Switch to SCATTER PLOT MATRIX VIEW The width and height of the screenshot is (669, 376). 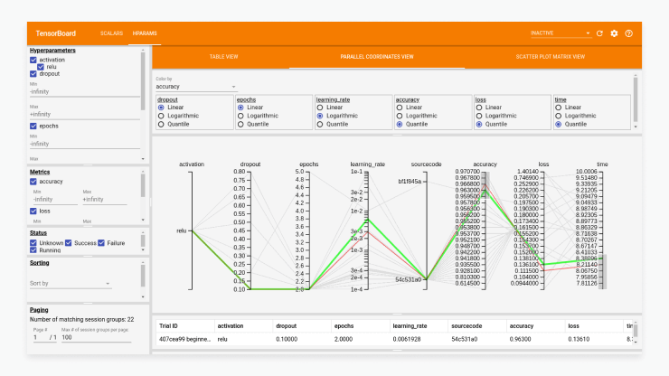click(x=550, y=57)
